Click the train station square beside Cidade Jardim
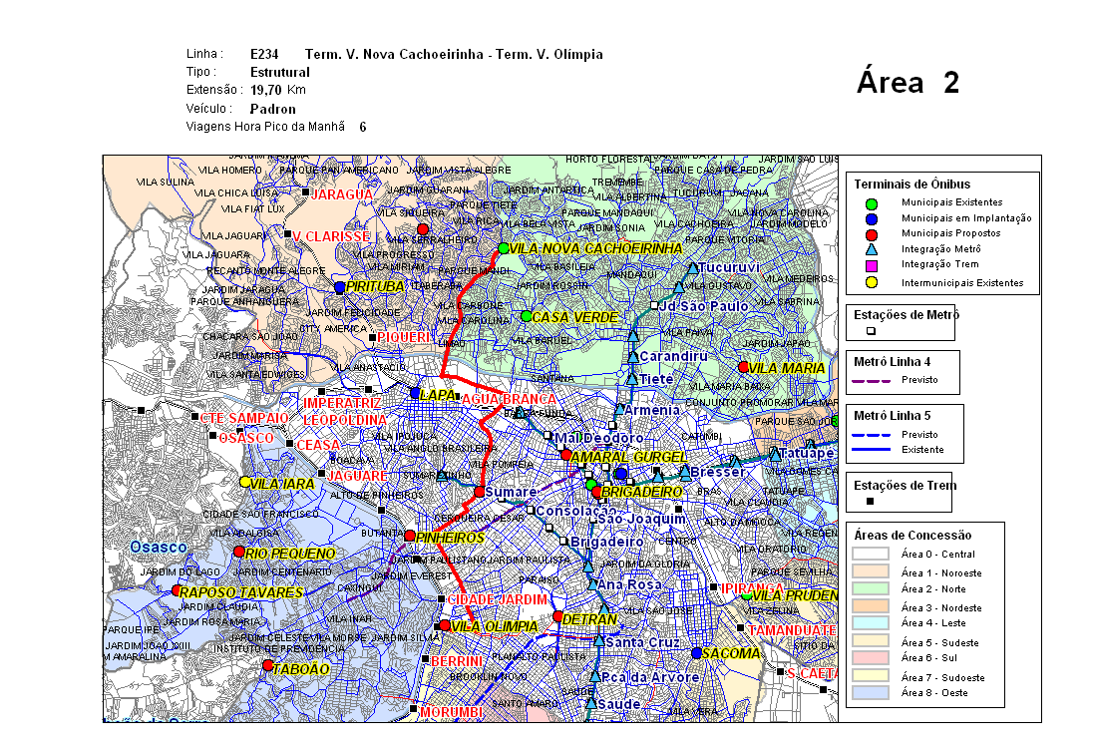The height and width of the screenshot is (754, 1093). 441,599
